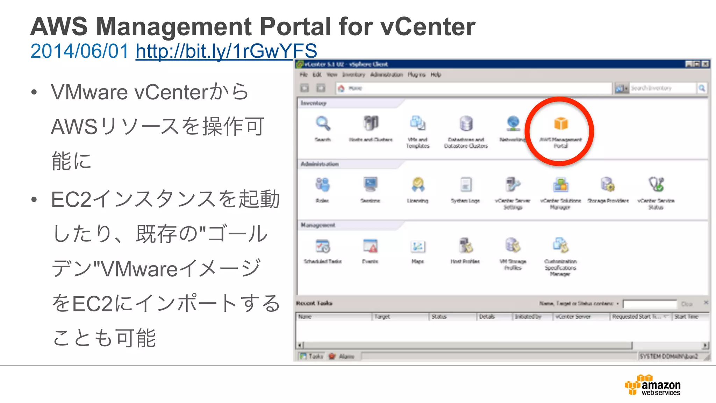The height and width of the screenshot is (403, 716).
Task: Sort by the Name column header
Action: click(x=334, y=317)
